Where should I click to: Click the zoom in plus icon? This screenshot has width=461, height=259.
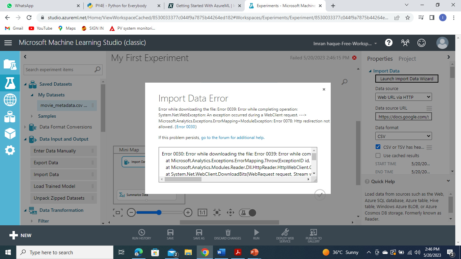(x=188, y=212)
